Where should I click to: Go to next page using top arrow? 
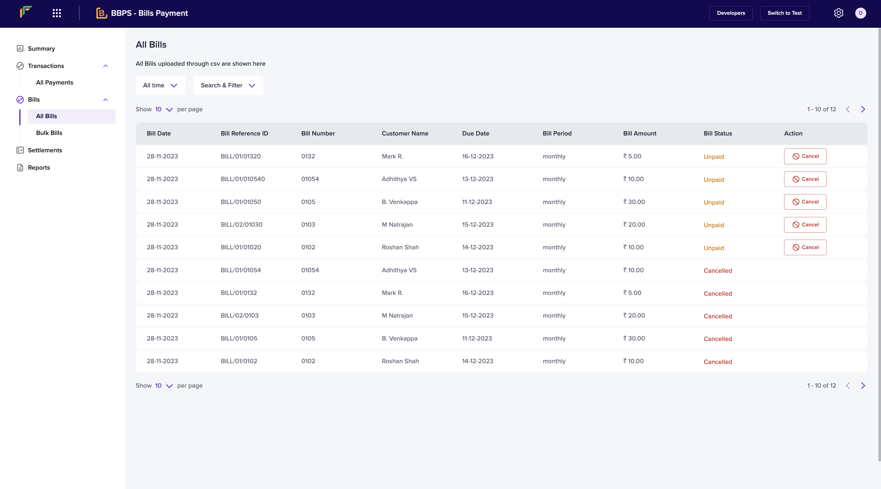tap(863, 109)
